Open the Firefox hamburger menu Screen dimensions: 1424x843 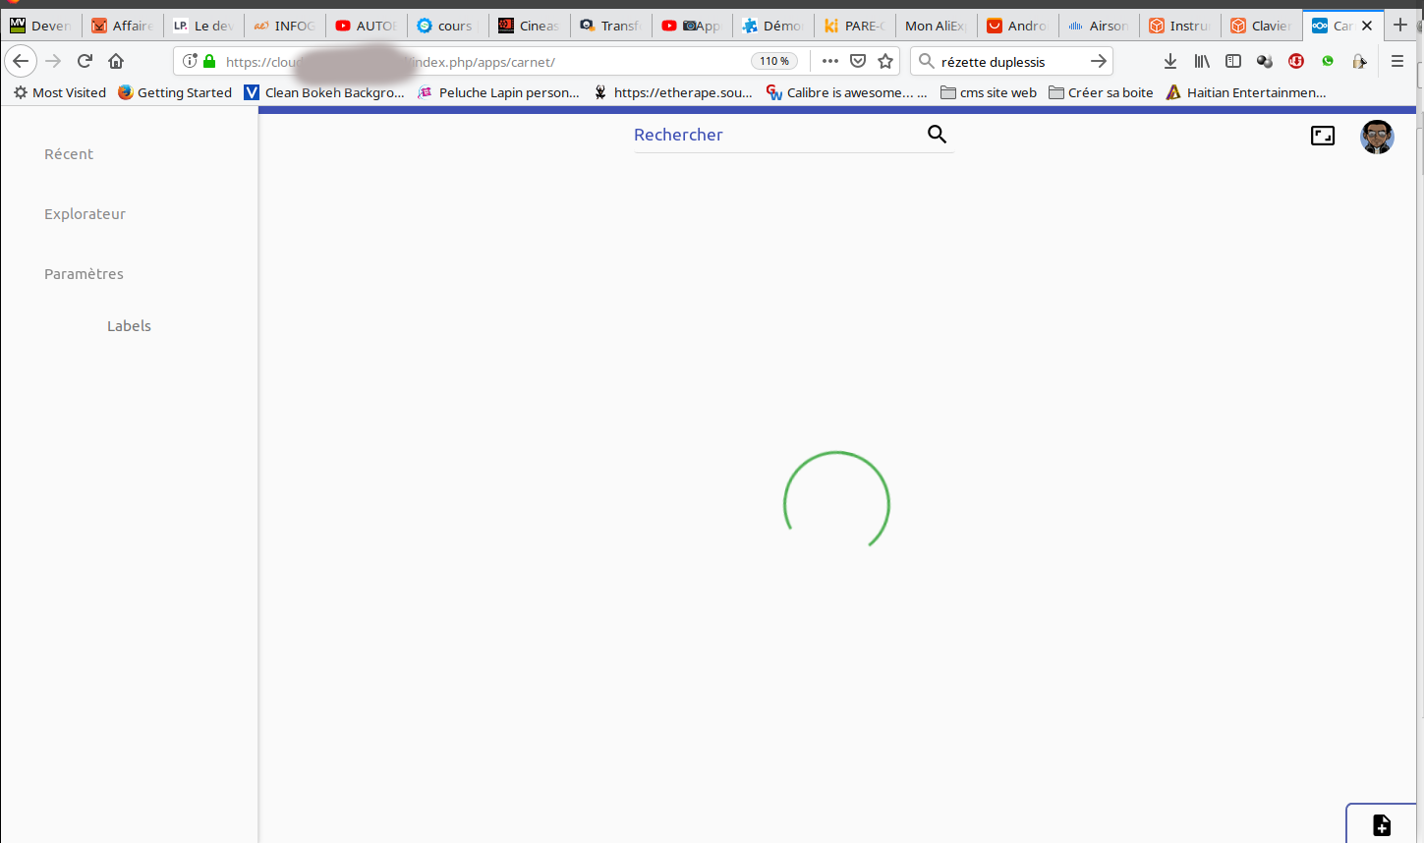coord(1396,61)
